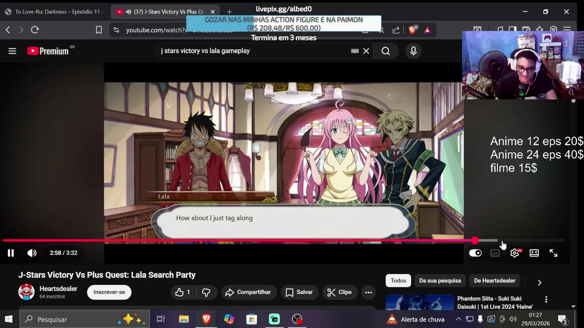The height and width of the screenshot is (328, 584).
Task: Select the Da sua pesquisa filter chip
Action: click(x=440, y=281)
